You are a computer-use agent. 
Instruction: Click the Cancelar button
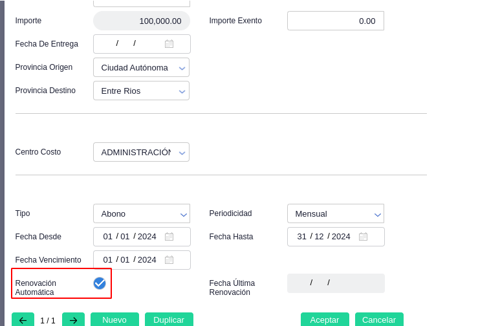coord(379,320)
